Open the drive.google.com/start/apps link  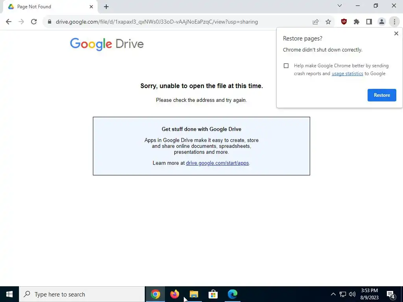[x=217, y=163]
